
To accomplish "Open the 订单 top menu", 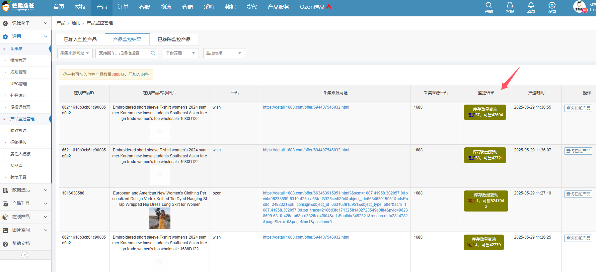I will (123, 7).
